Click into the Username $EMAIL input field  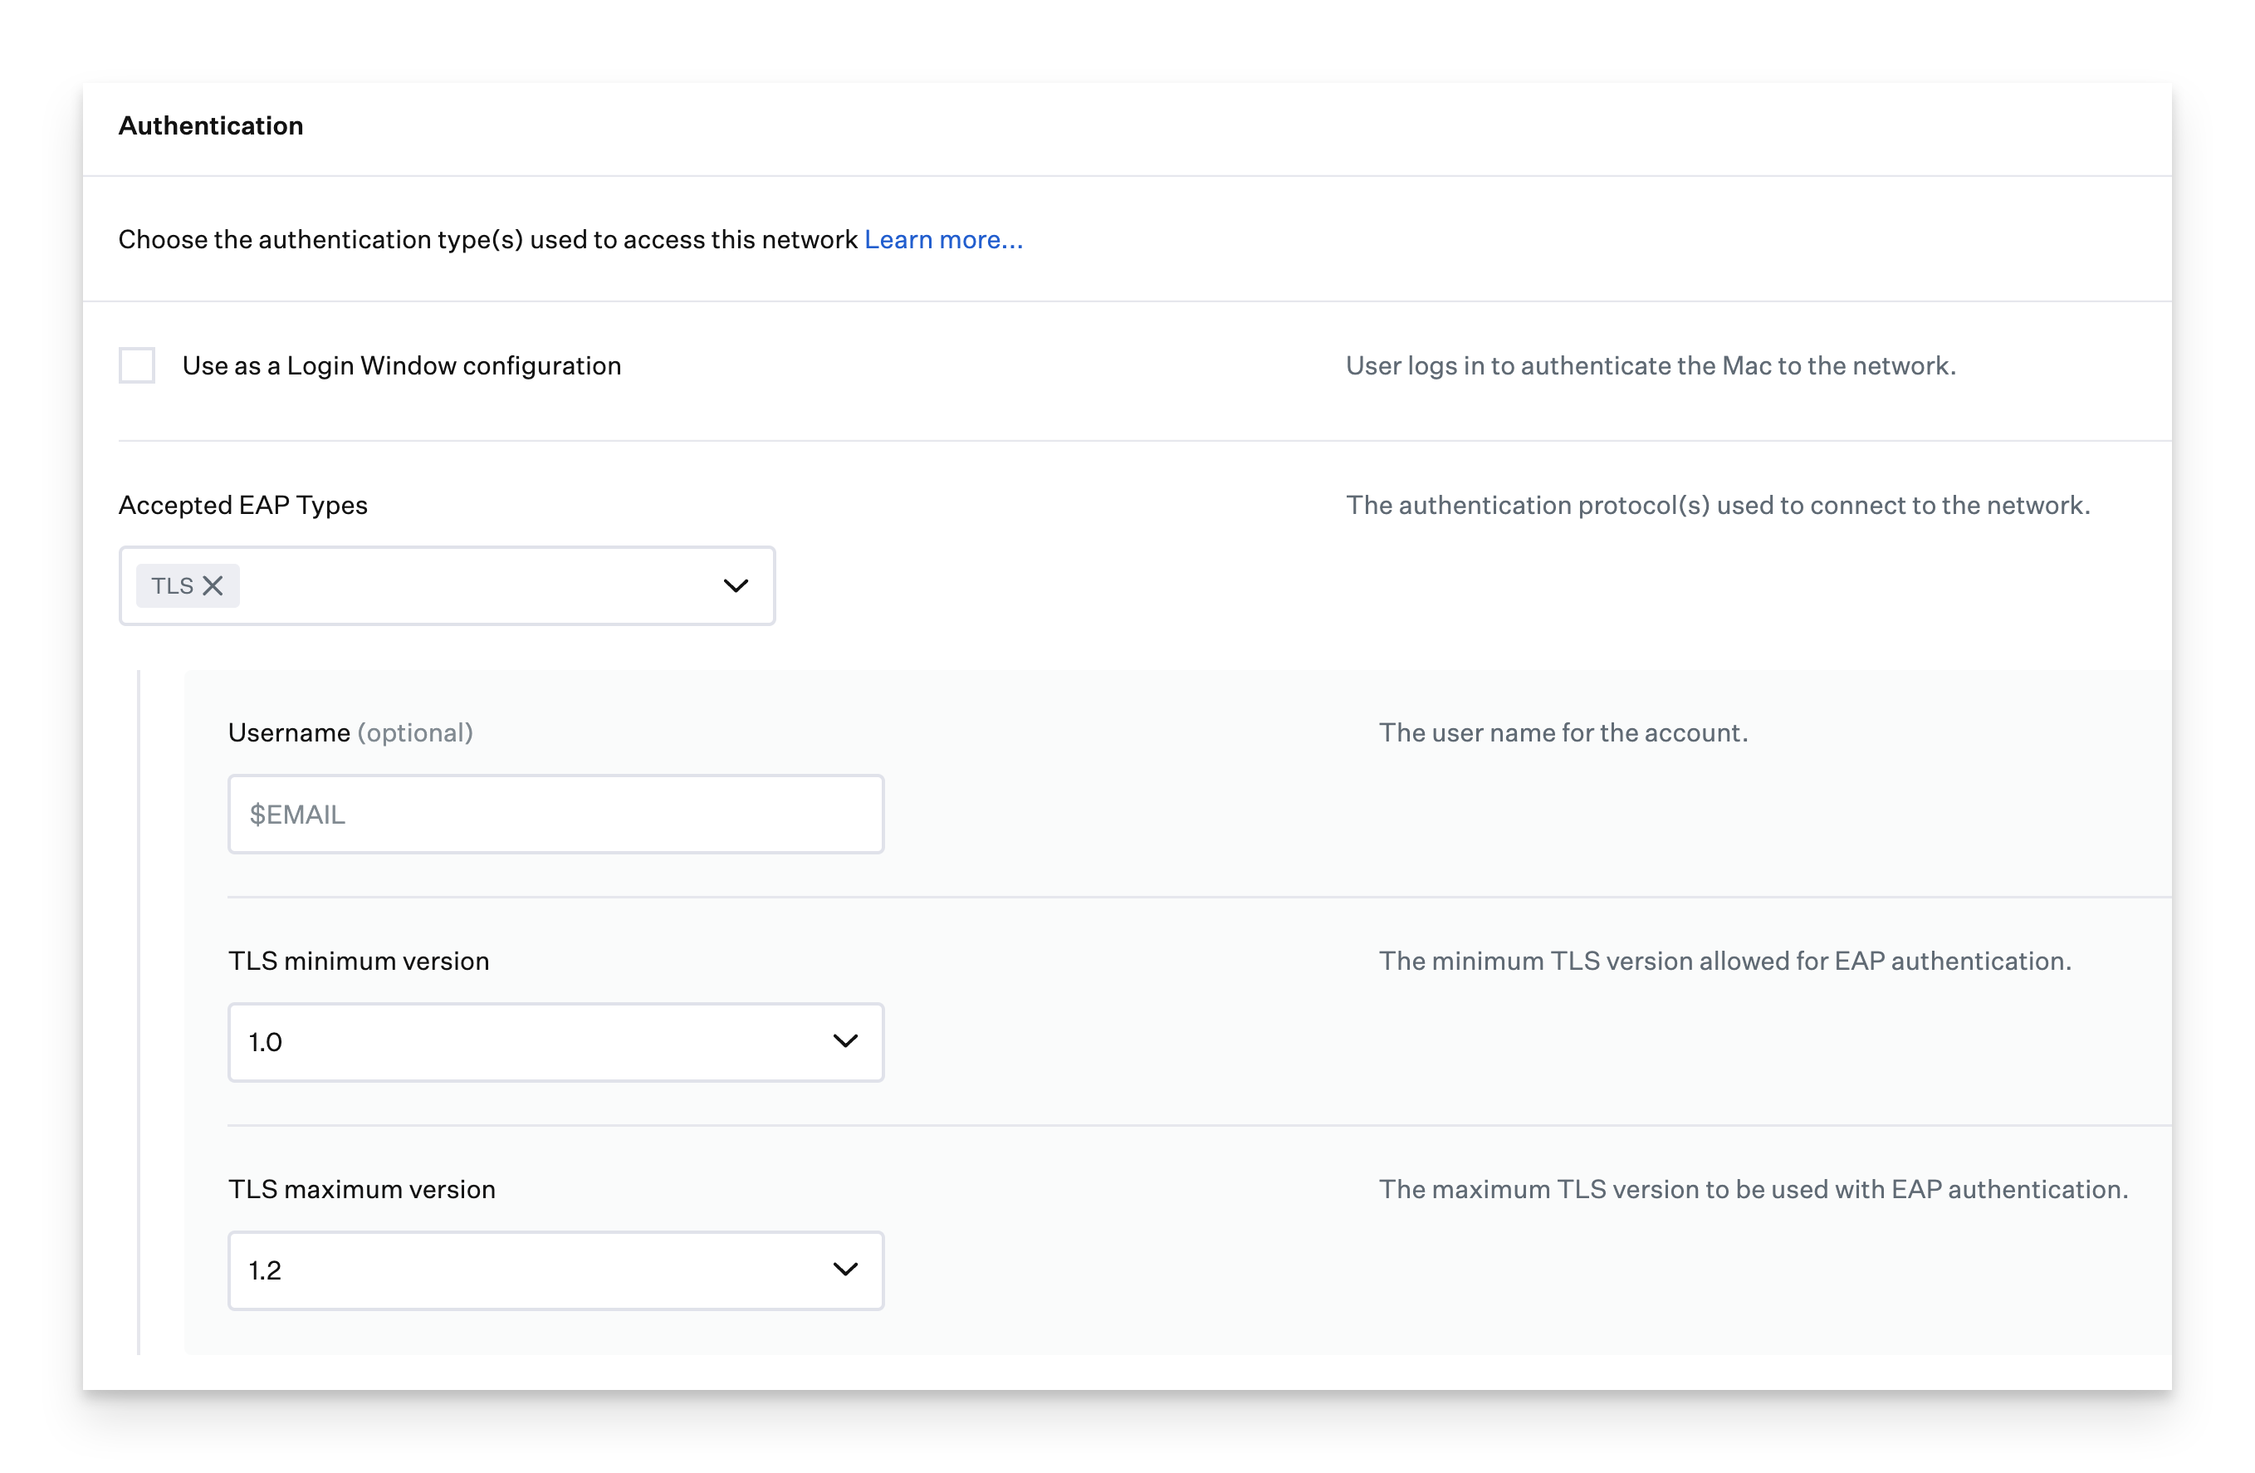pos(555,815)
